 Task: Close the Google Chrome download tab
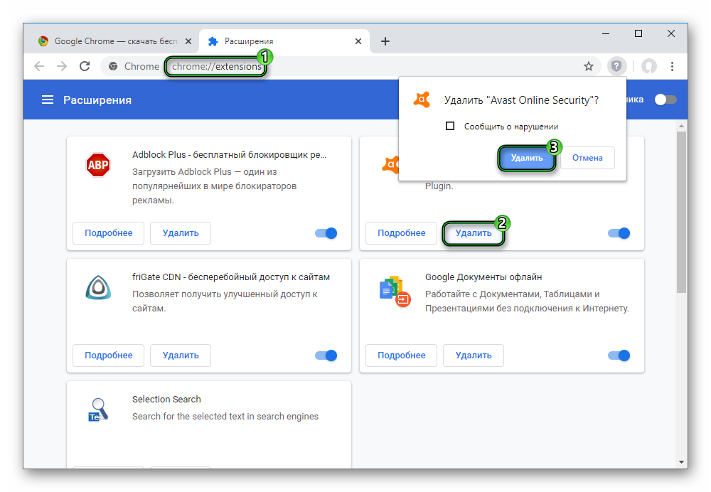coord(188,41)
